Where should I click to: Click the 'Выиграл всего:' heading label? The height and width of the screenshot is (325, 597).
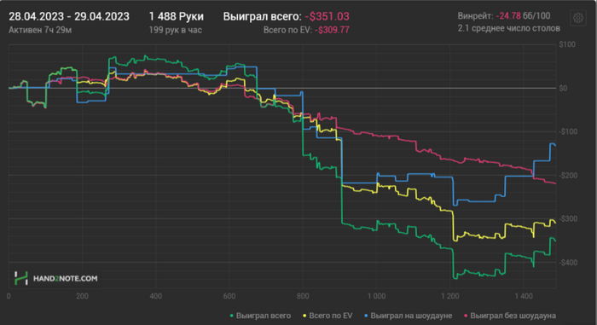pos(262,16)
